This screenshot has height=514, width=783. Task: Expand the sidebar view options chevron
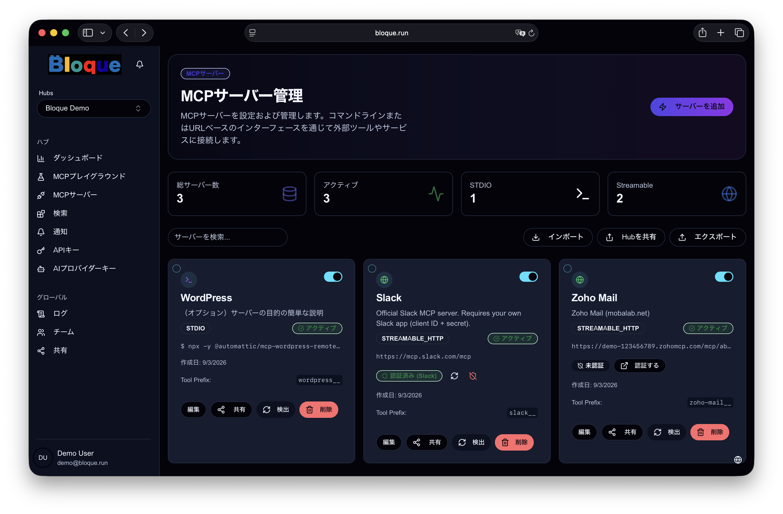point(103,32)
